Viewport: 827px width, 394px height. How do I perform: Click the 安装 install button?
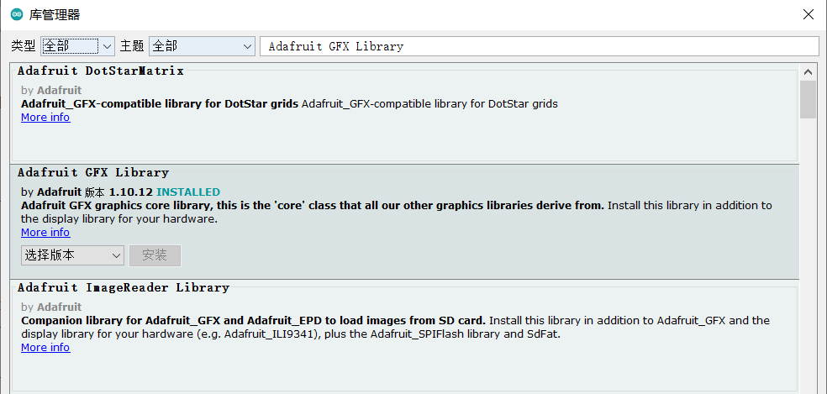click(155, 255)
